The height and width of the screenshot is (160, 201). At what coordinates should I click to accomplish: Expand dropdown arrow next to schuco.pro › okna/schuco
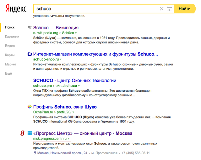[79, 86]
